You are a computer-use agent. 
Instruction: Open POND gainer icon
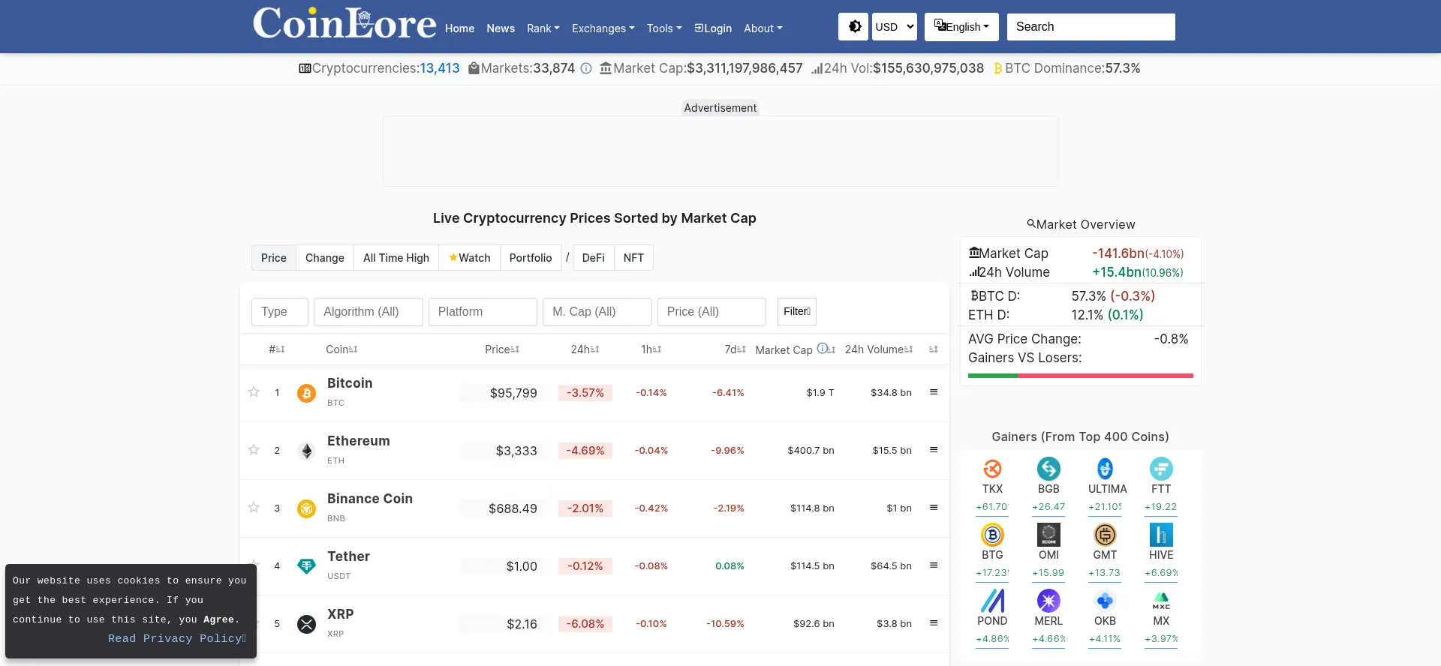pyautogui.click(x=992, y=601)
